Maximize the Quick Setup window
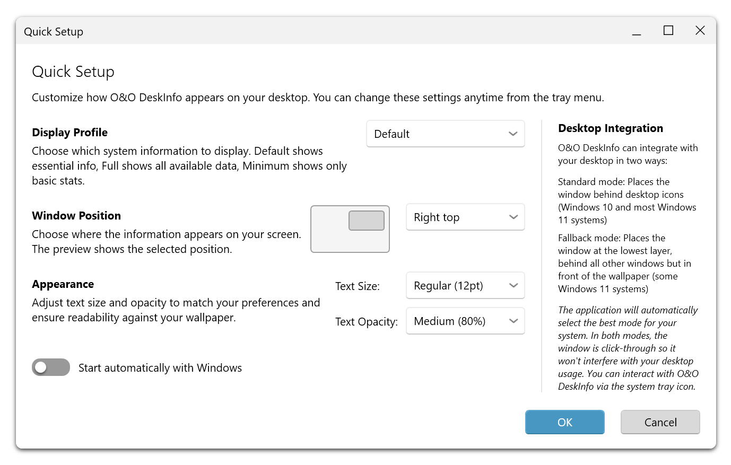 [x=668, y=31]
